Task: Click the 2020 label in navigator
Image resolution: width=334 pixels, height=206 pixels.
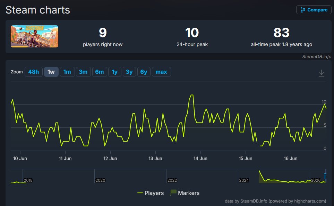Action: pos(100,180)
